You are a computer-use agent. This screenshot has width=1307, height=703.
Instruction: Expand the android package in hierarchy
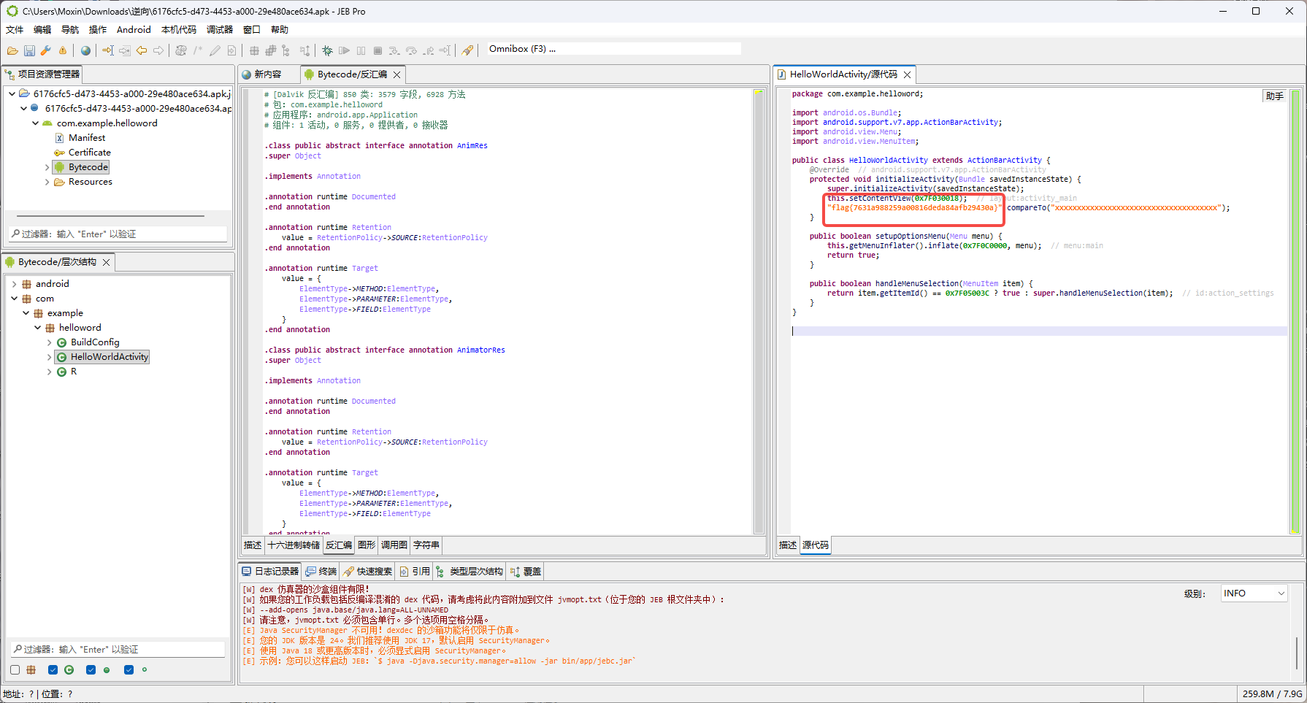pyautogui.click(x=15, y=284)
